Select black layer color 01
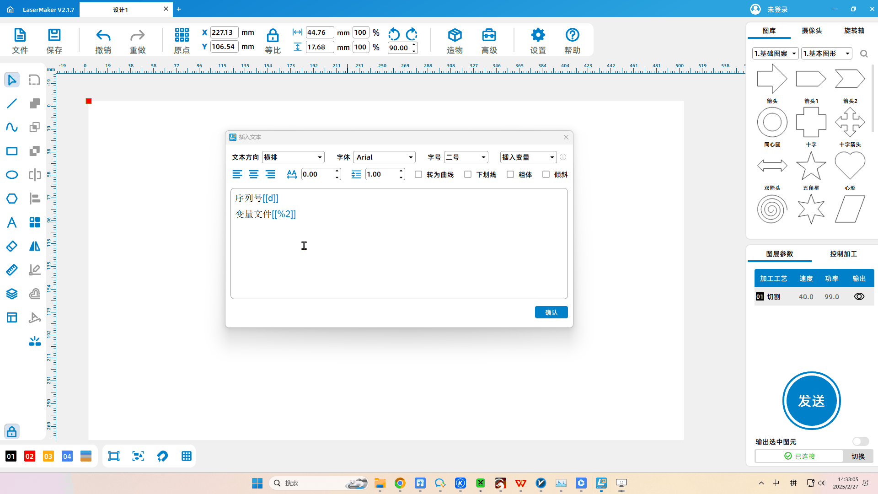 click(11, 456)
